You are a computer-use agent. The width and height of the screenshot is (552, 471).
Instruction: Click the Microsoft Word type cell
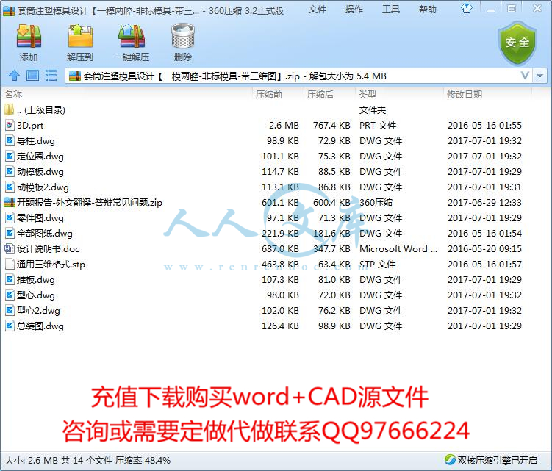(398, 249)
